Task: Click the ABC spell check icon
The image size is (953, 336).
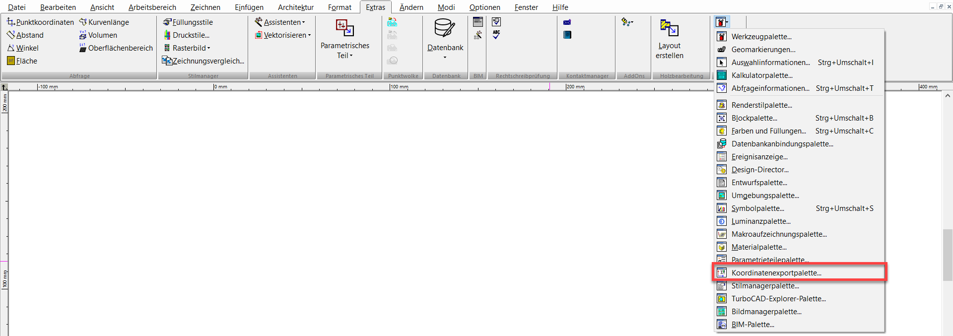Action: 496,35
